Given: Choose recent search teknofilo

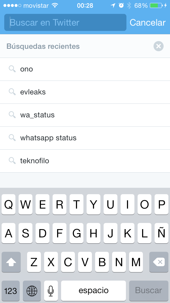Looking at the screenshot, I should tap(35, 161).
